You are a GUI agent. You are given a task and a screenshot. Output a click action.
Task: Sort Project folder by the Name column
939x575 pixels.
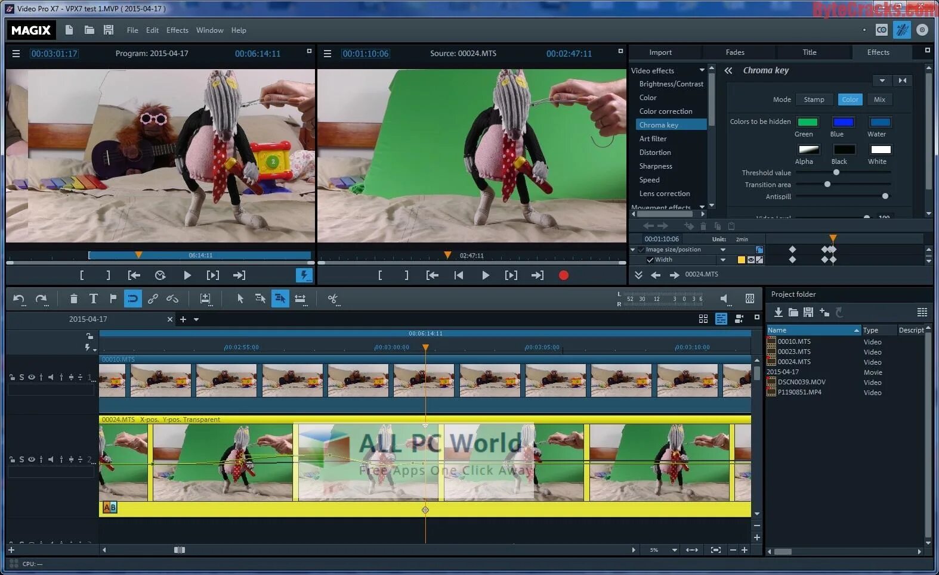[x=813, y=330]
